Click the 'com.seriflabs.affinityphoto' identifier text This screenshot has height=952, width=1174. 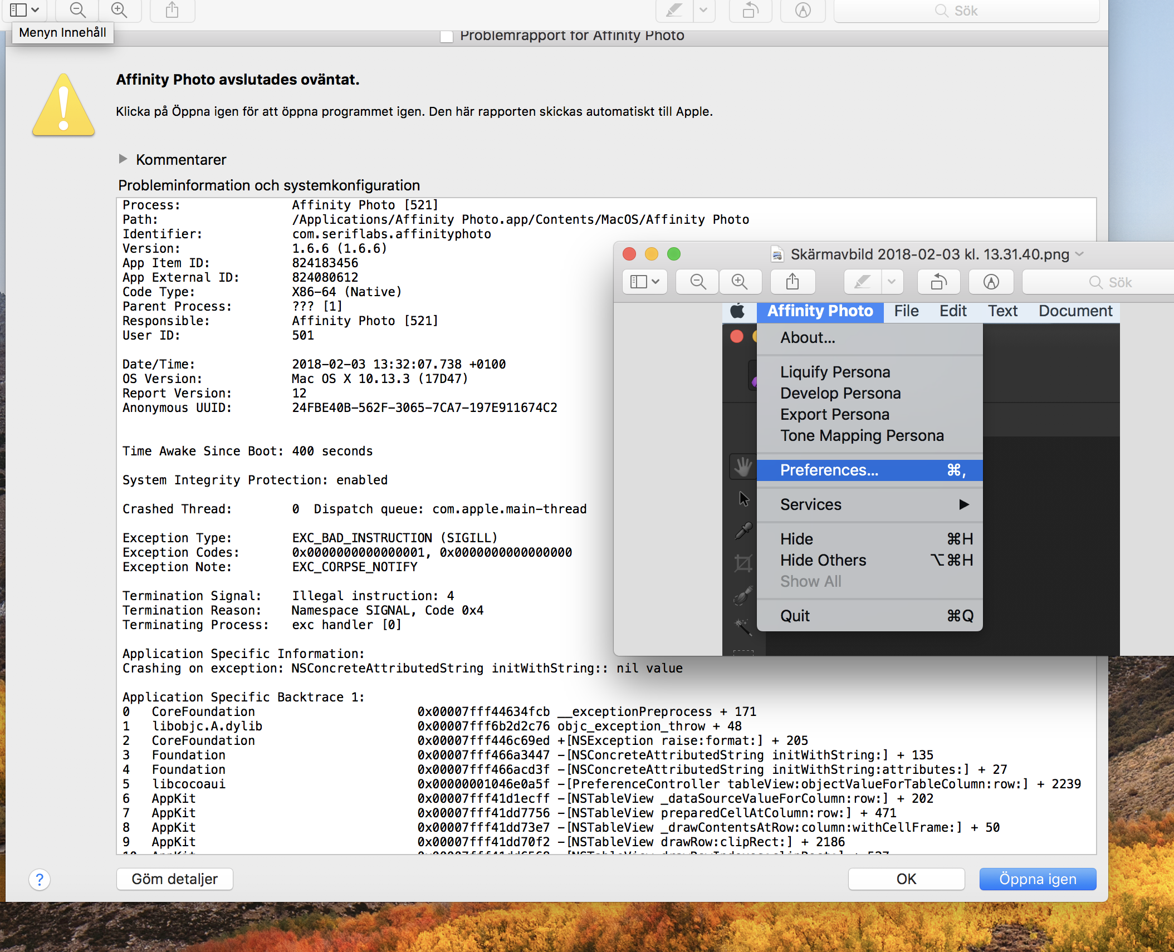pyautogui.click(x=392, y=234)
